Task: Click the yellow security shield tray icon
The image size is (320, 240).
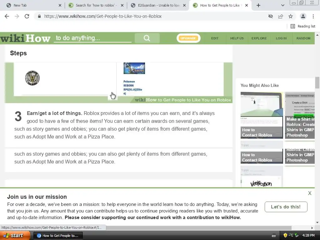Action: click(x=285, y=235)
